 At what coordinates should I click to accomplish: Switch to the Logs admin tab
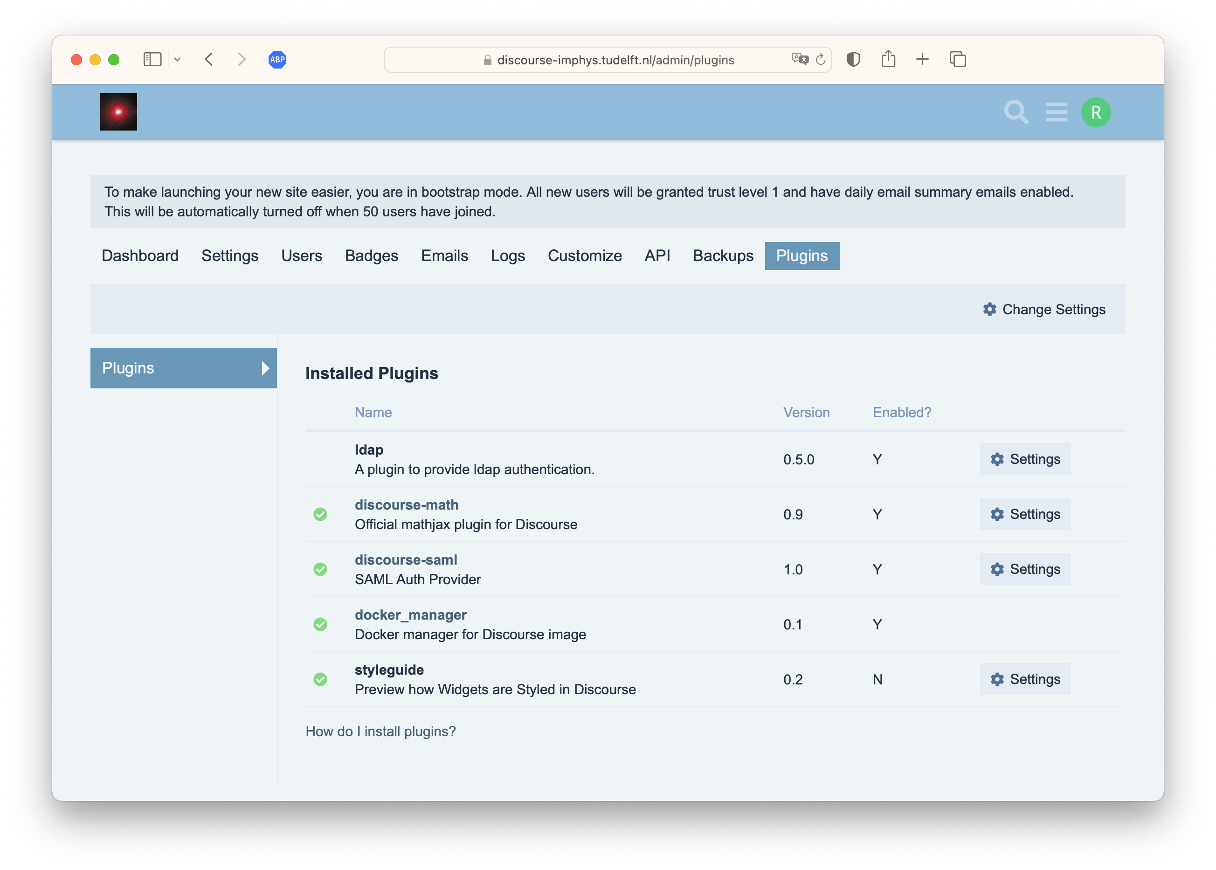pos(508,255)
